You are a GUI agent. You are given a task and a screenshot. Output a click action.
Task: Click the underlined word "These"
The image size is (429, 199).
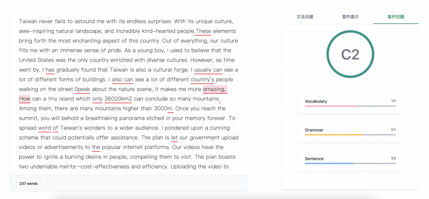tap(203, 31)
